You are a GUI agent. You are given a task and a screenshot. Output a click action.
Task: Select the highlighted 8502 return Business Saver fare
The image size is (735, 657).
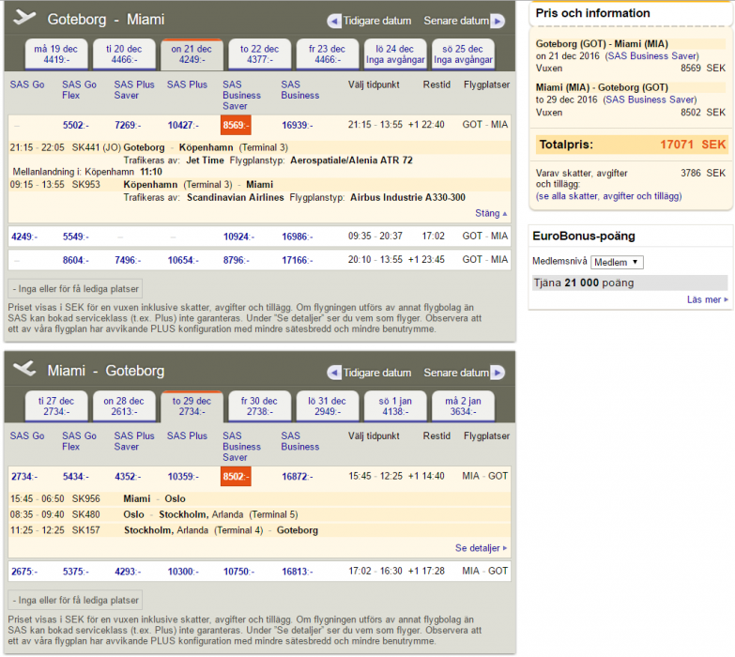coord(236,477)
